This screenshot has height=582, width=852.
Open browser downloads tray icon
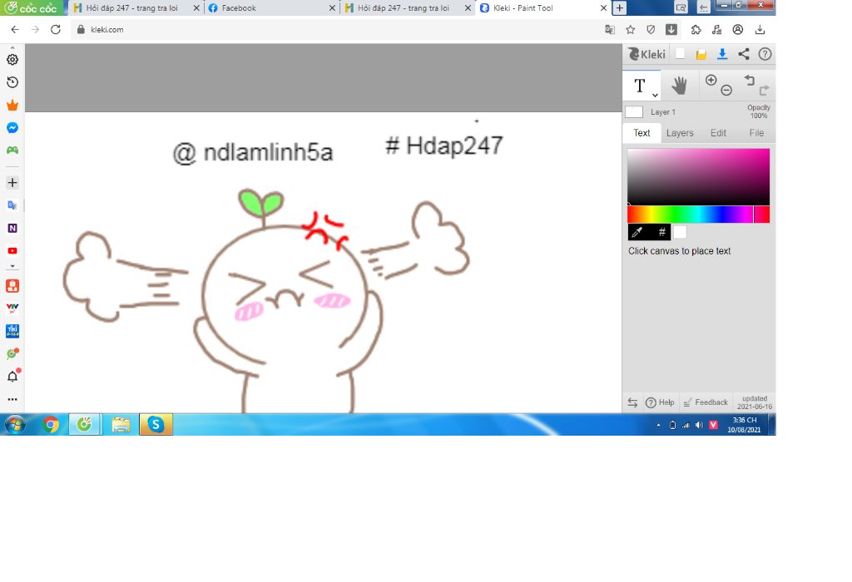pos(760,29)
